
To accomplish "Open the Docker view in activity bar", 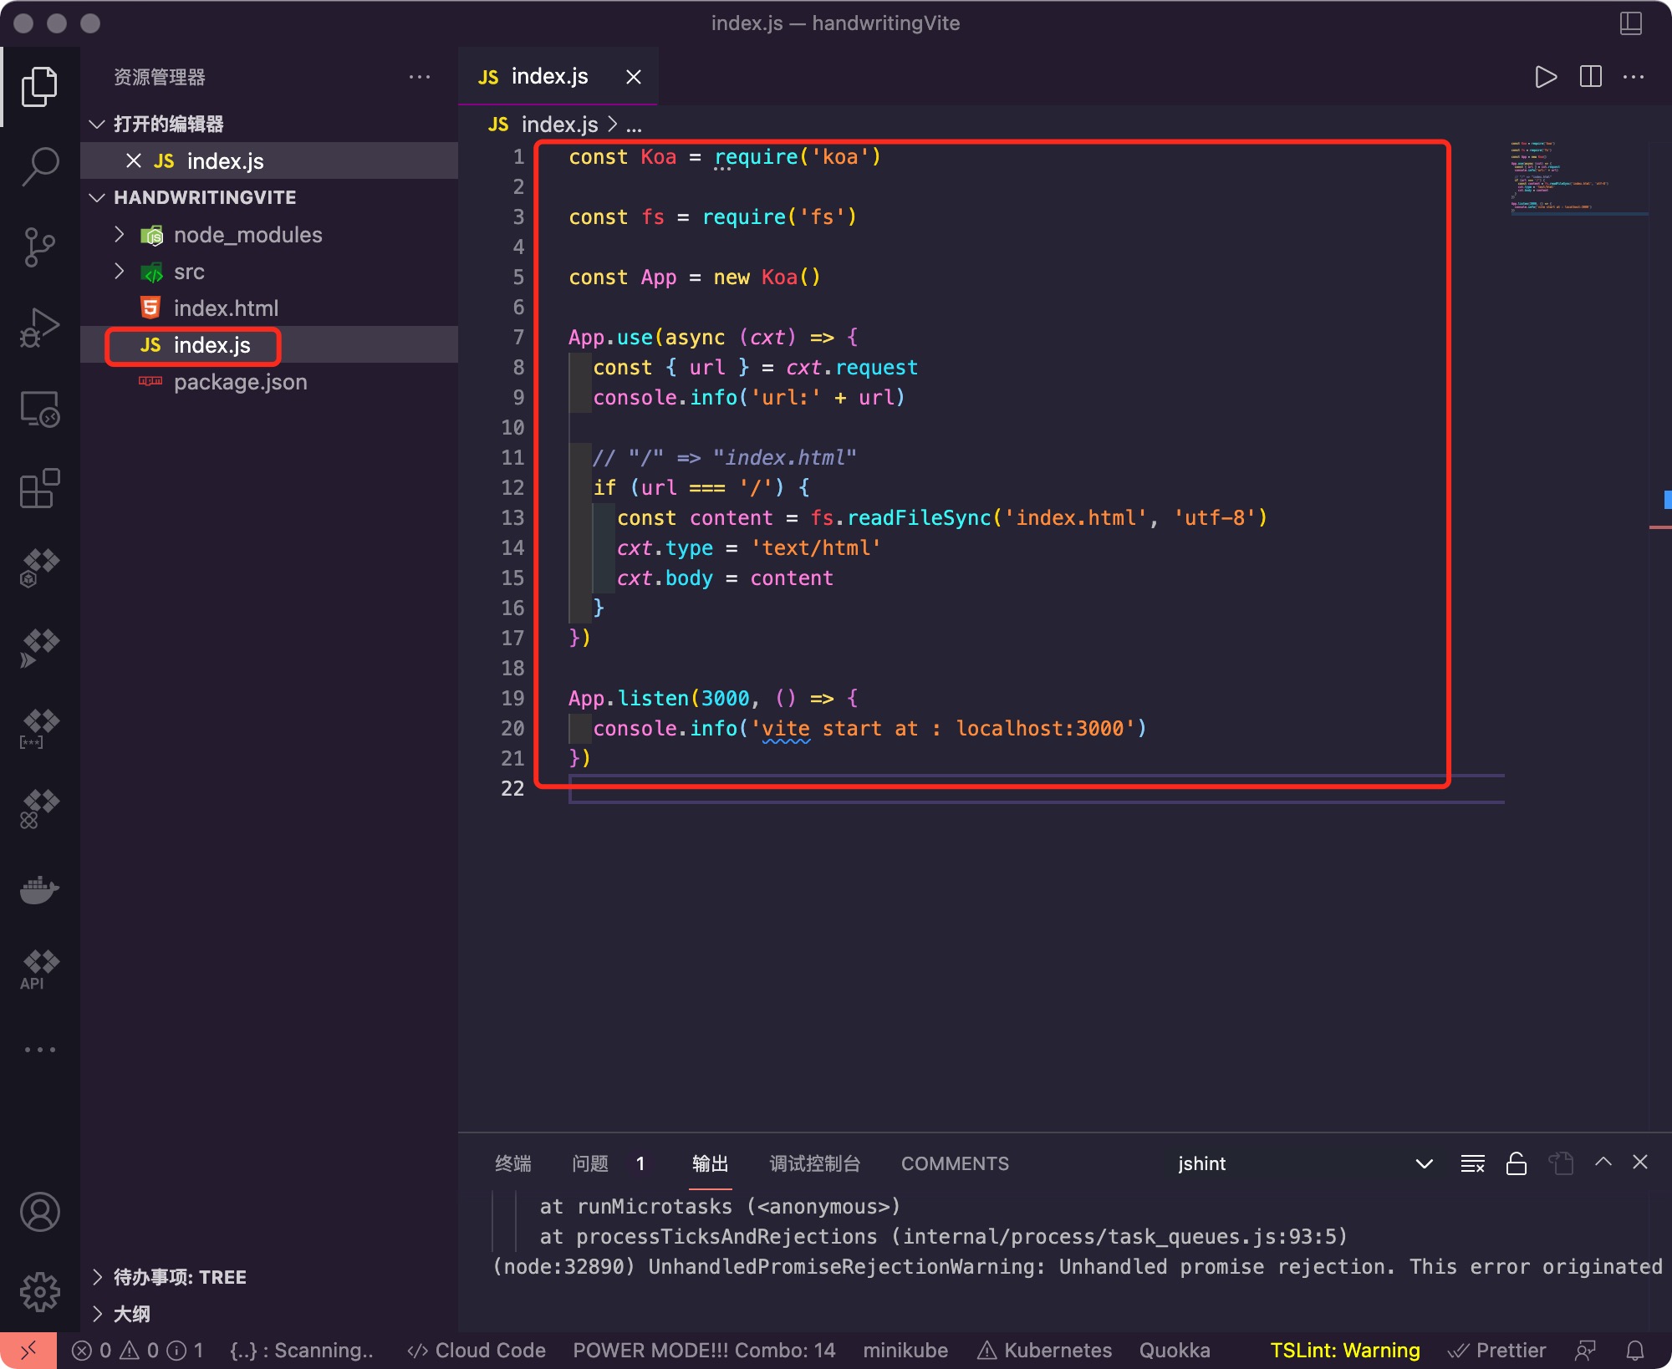I will tap(39, 889).
